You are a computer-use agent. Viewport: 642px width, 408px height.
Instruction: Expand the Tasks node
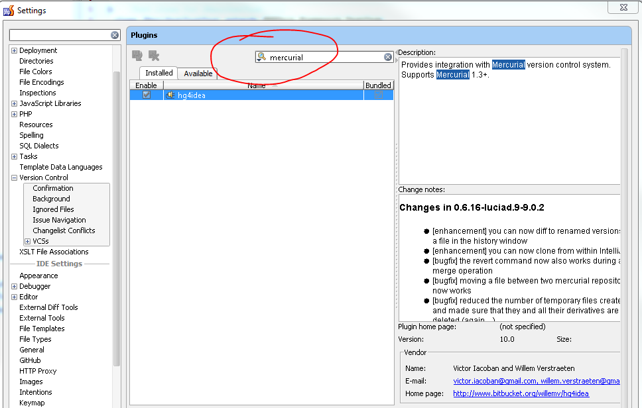[15, 156]
